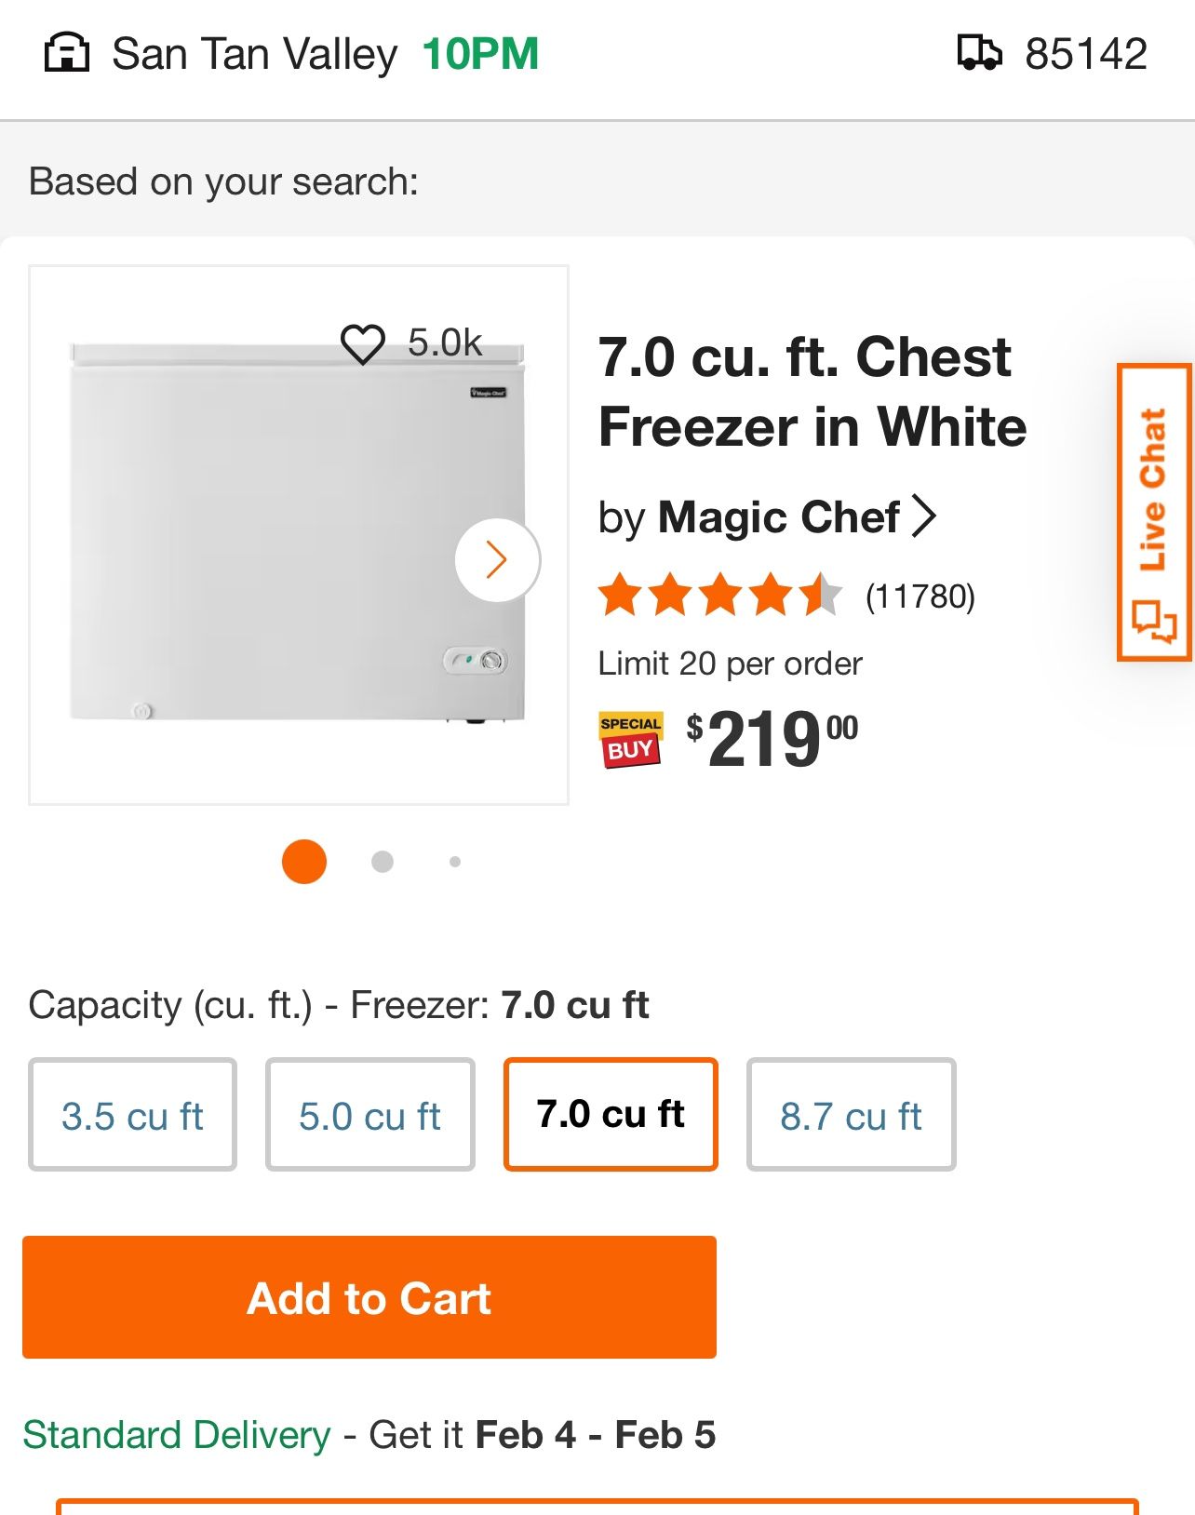Jump to second image carousel dot

[382, 862]
